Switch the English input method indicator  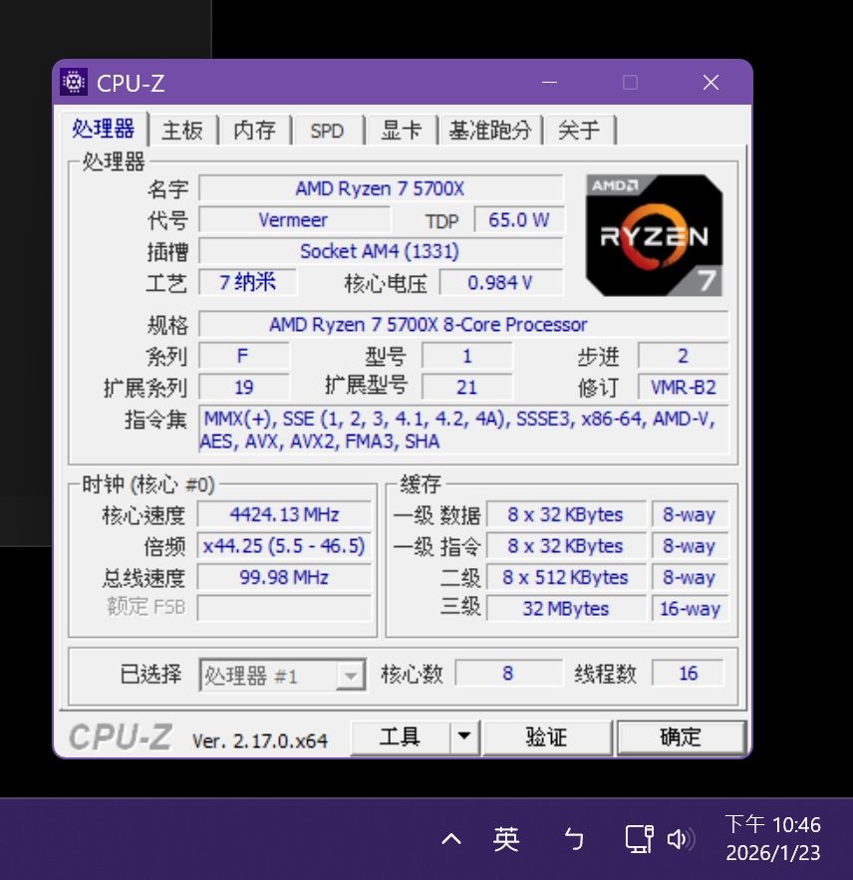(506, 839)
